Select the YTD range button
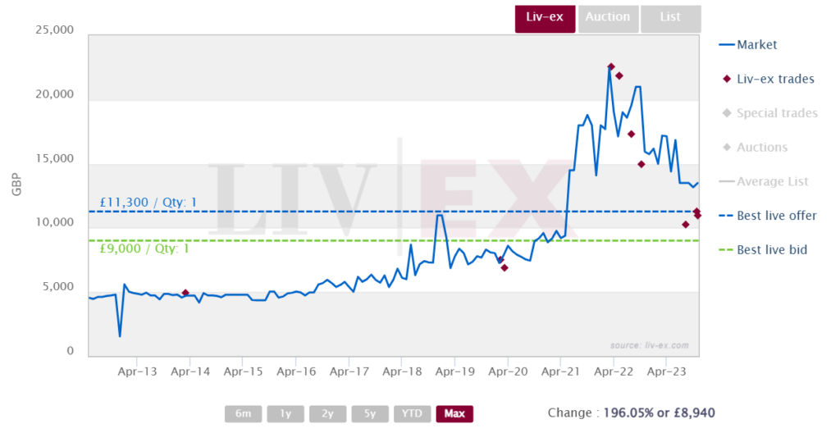The image size is (840, 433). tap(413, 413)
